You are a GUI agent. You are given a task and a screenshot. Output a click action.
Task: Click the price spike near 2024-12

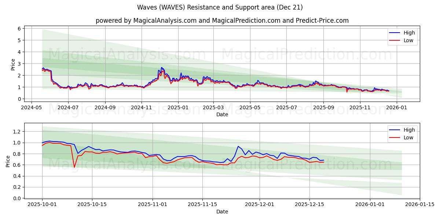point(161,68)
